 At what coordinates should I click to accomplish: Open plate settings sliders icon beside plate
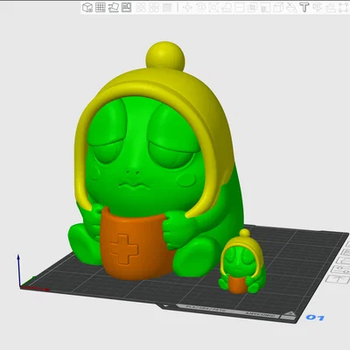pos(341,269)
